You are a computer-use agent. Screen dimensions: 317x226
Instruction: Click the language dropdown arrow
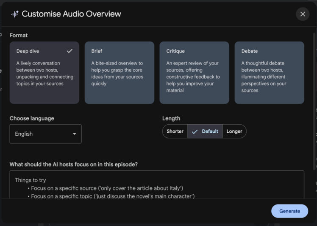pos(75,134)
